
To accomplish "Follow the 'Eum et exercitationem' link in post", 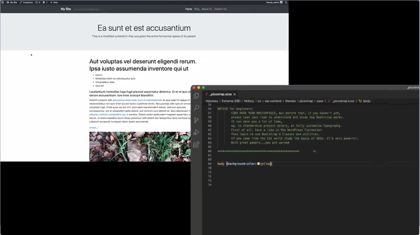I will tap(150, 100).
